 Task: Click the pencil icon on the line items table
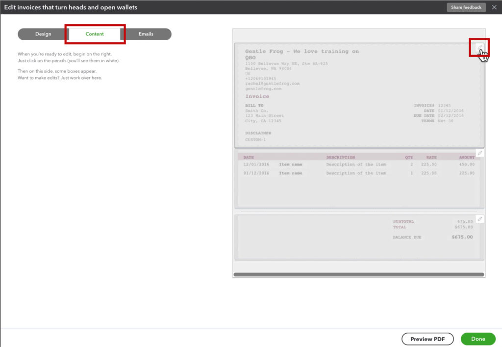point(479,153)
